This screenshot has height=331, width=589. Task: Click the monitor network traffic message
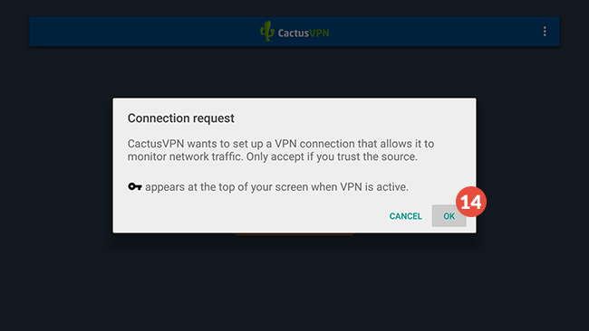(x=281, y=150)
